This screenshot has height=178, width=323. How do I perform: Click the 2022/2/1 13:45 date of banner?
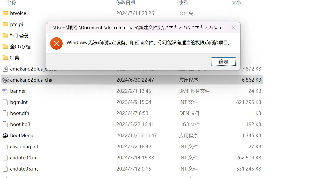[x=134, y=91]
